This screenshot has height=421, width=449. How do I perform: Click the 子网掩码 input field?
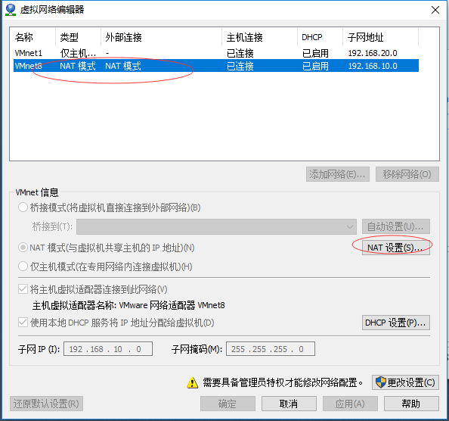[271, 349]
